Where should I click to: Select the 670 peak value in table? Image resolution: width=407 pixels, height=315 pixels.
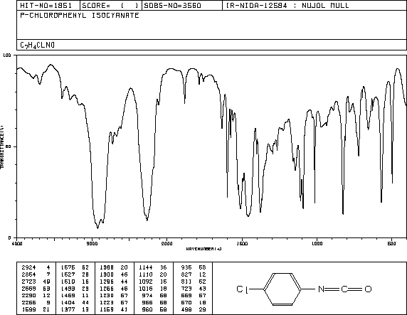coord(186,302)
